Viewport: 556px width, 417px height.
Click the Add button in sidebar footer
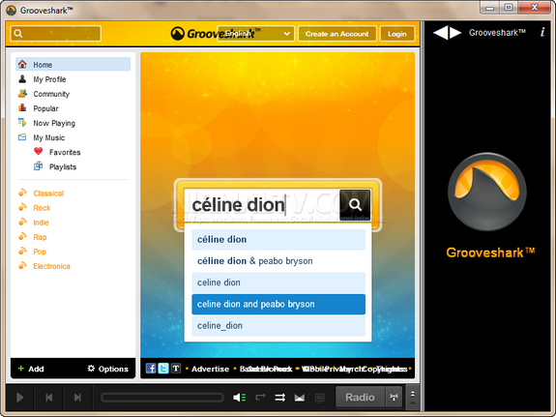tap(31, 369)
